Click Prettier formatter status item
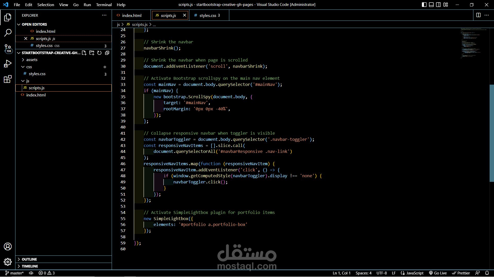494x277 pixels. click(x=461, y=273)
